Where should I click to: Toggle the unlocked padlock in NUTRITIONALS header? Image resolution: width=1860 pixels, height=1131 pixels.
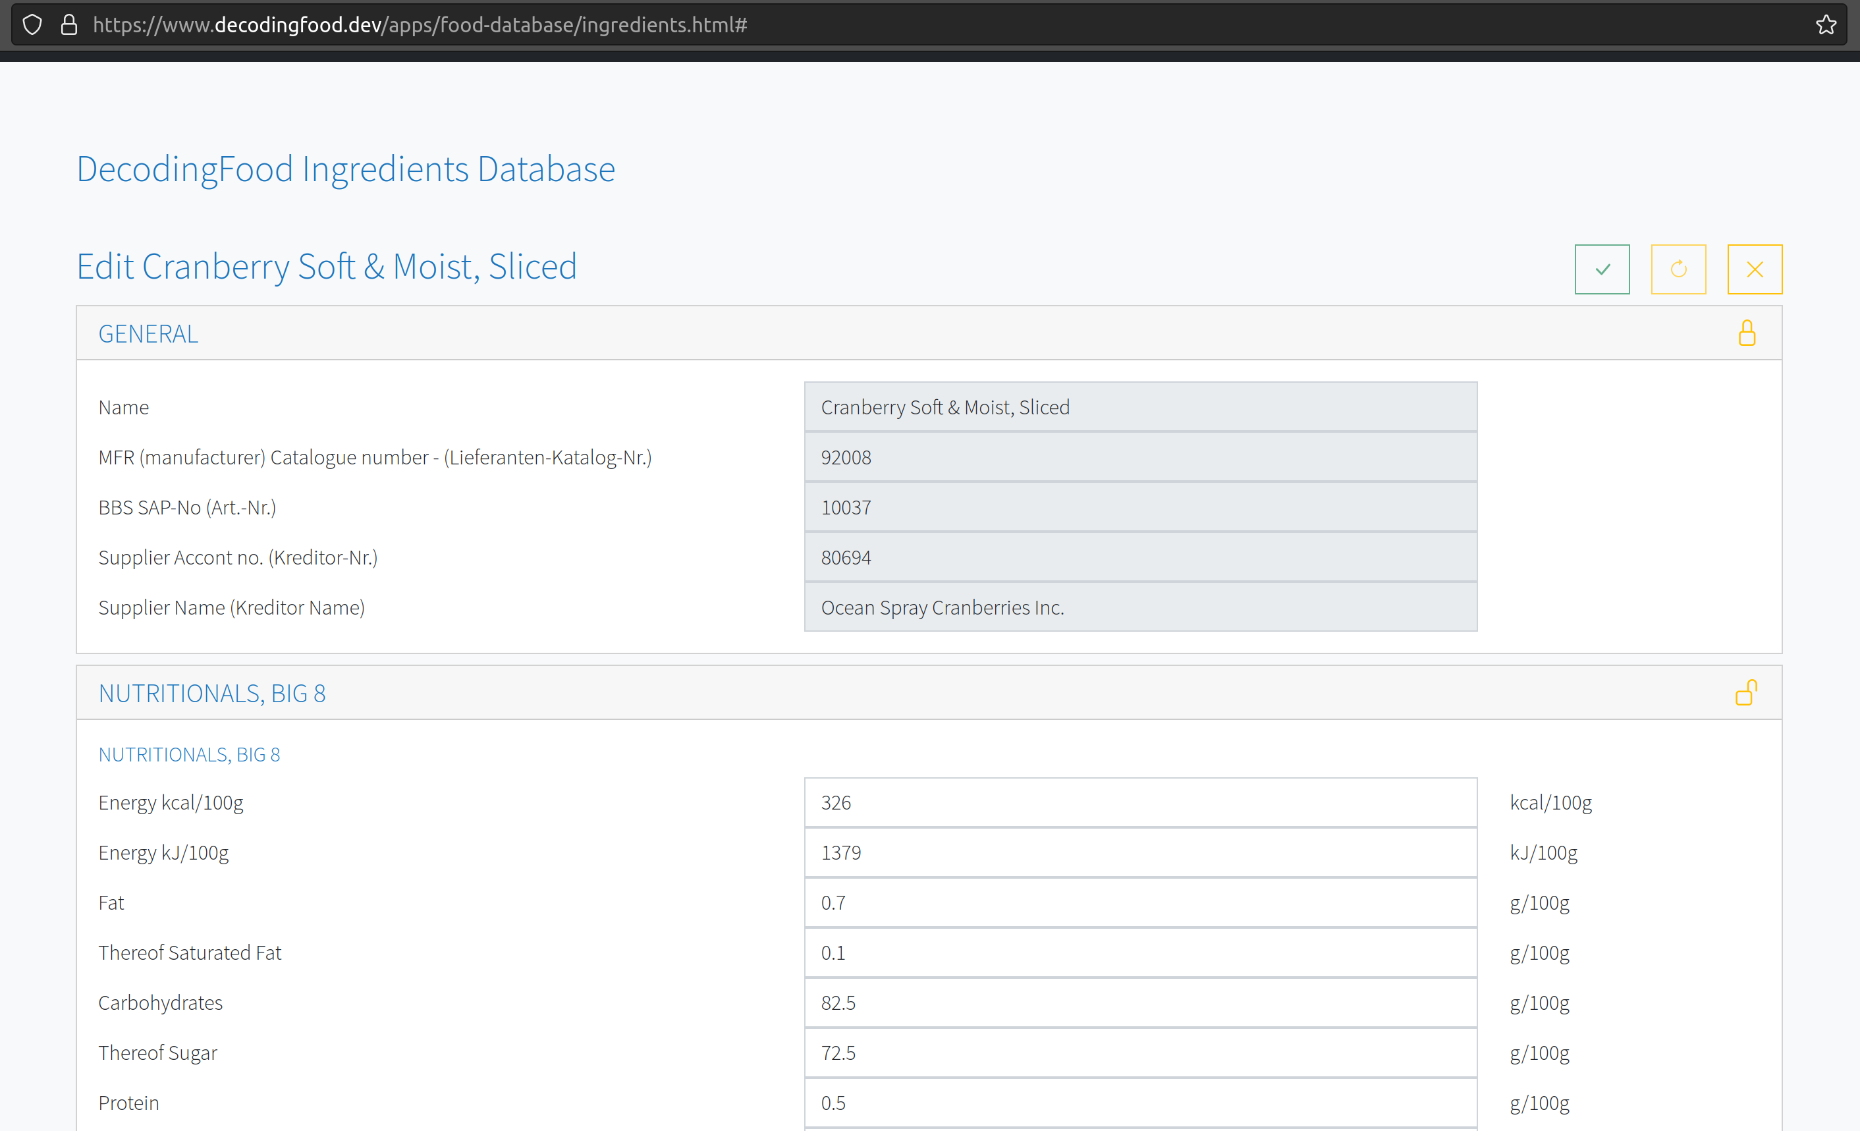1745,692
